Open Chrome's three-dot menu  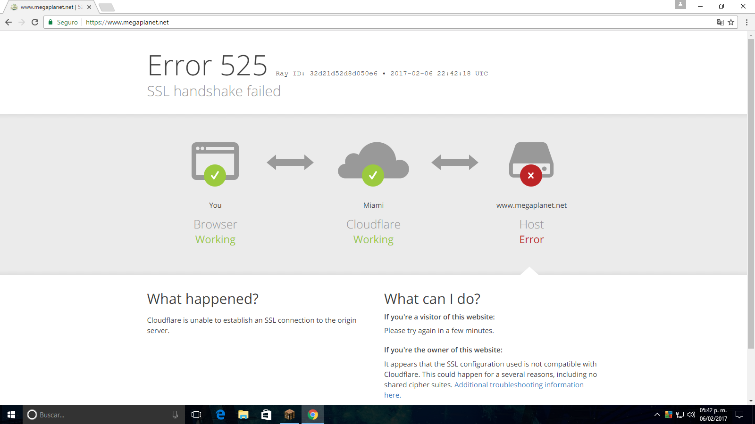pos(747,22)
